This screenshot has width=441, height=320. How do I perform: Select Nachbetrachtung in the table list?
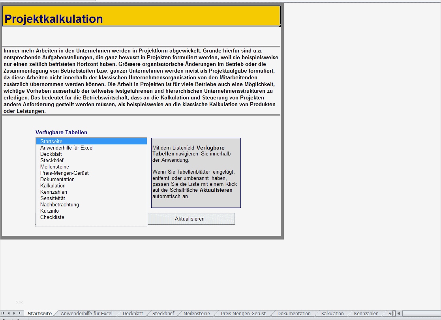tap(59, 204)
